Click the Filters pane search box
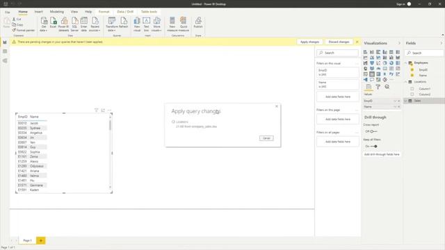This screenshot has height=250, width=445. pyautogui.click(x=338, y=53)
